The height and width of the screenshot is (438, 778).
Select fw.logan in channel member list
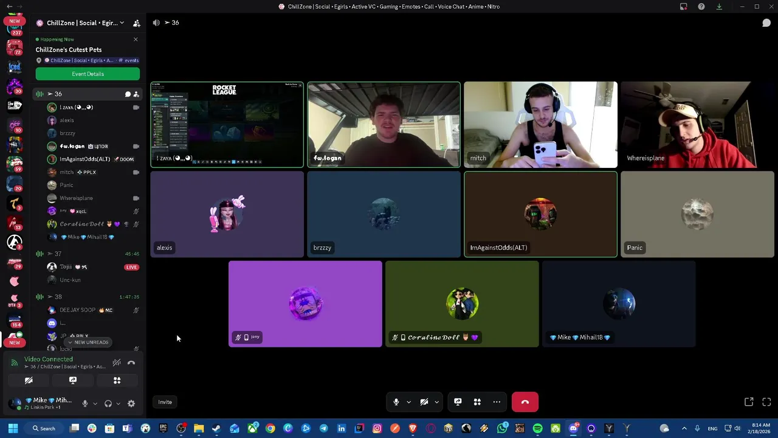[x=92, y=146]
